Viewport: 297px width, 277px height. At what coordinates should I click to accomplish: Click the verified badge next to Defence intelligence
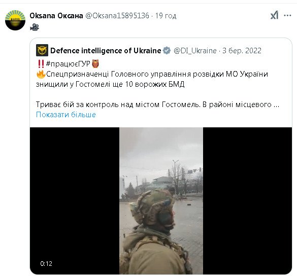click(167, 51)
